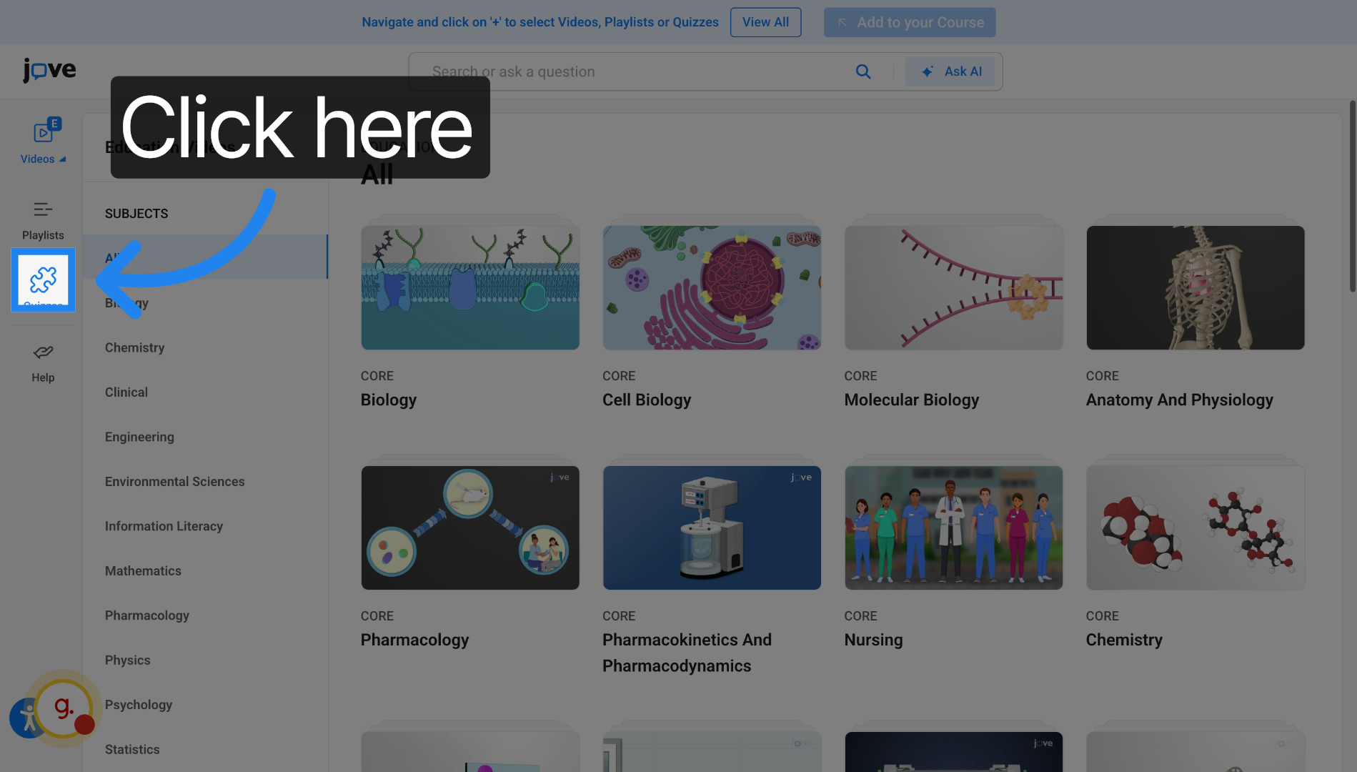Open the Anatomy And Physiology skeleton thumbnail
The width and height of the screenshot is (1357, 772).
[x=1196, y=287]
